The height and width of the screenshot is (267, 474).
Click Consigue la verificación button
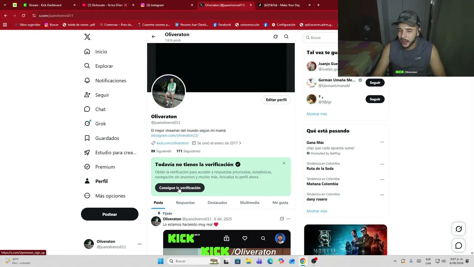coord(180,188)
